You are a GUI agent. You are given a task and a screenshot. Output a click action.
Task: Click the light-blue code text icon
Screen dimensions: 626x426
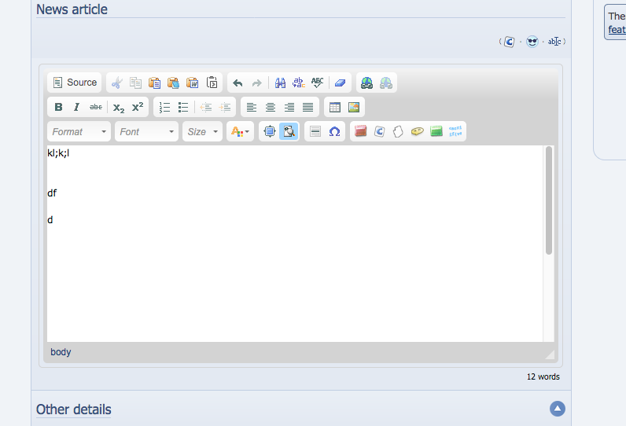pyautogui.click(x=455, y=131)
